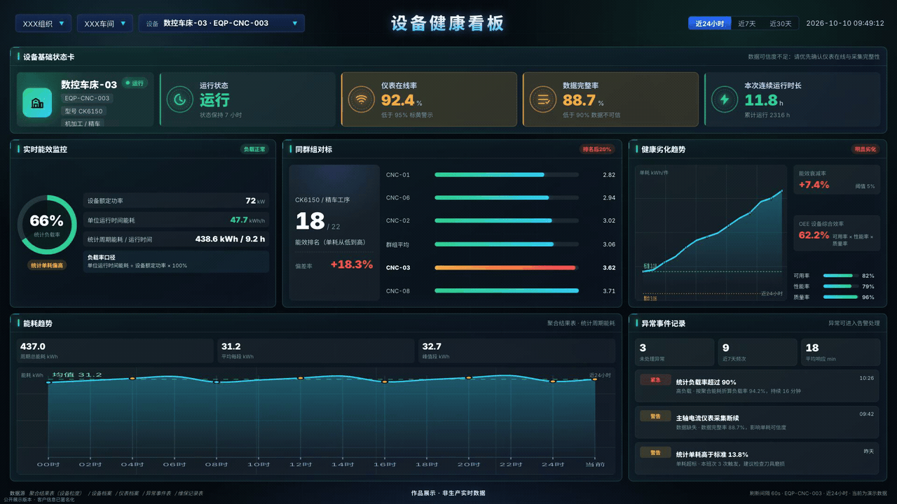Expand the 设备 selector showing 数控车床-03
The image size is (897, 504).
[221, 24]
